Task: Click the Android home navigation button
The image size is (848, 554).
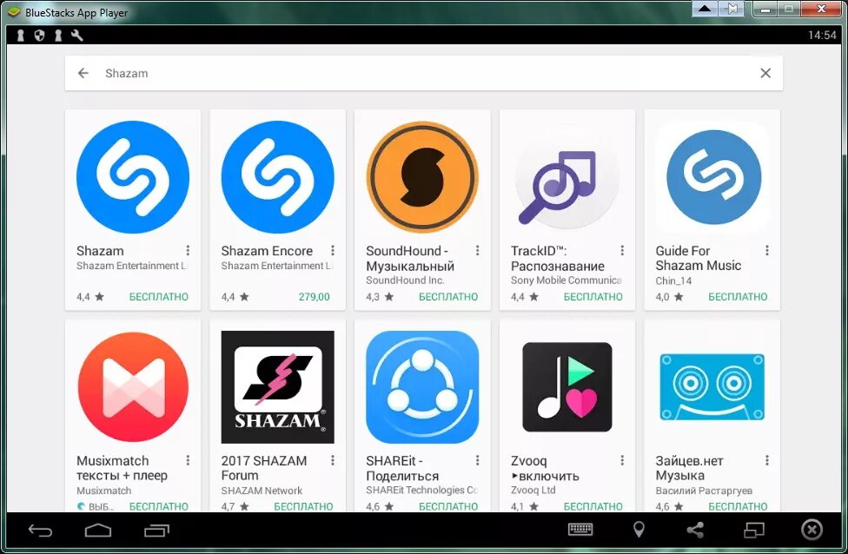Action: pyautogui.click(x=98, y=531)
